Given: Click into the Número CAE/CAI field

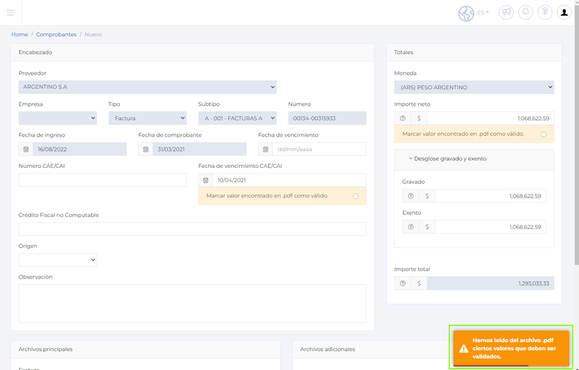Looking at the screenshot, I should coord(103,180).
